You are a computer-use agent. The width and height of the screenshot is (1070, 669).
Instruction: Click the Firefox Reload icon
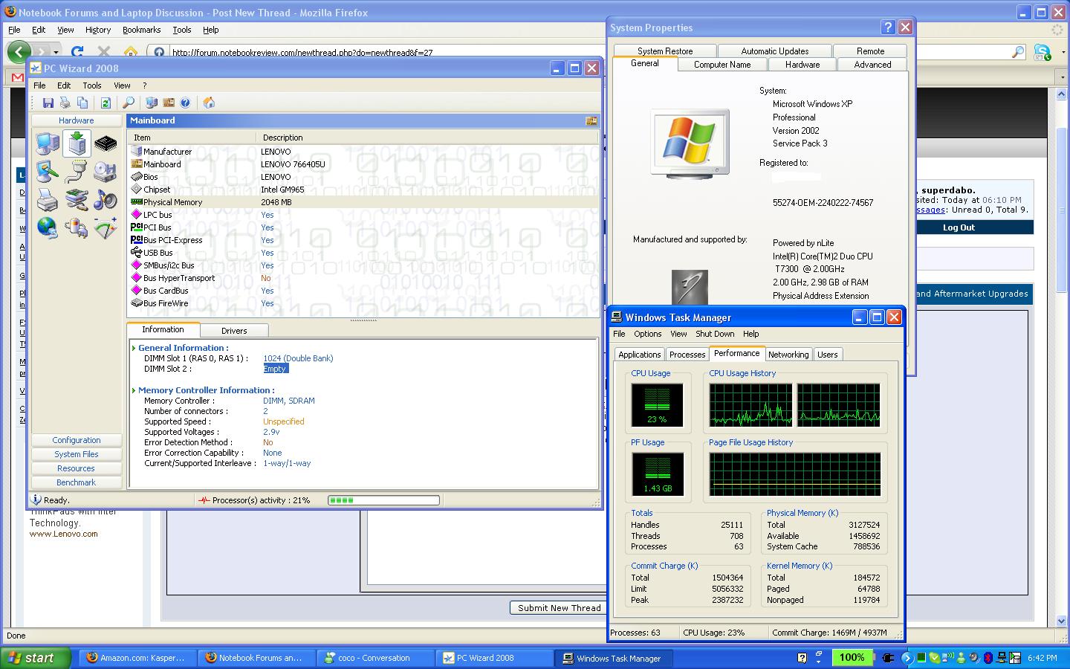(77, 52)
